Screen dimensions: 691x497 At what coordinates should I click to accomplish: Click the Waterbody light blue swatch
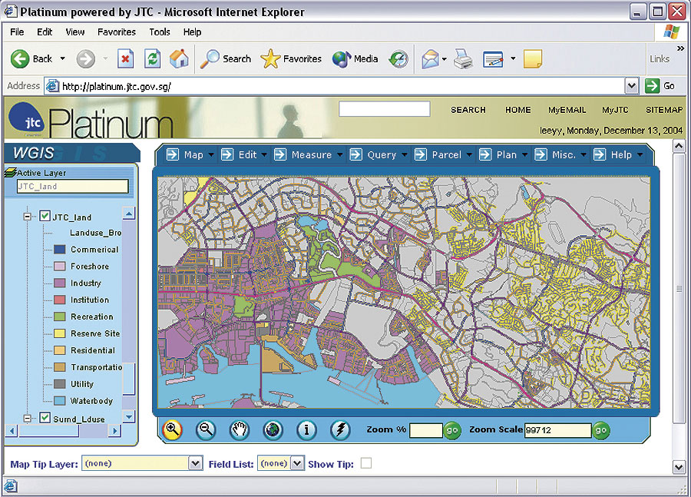59,401
